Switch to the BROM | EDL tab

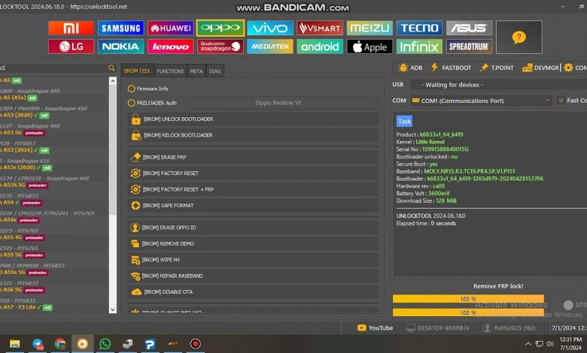138,71
